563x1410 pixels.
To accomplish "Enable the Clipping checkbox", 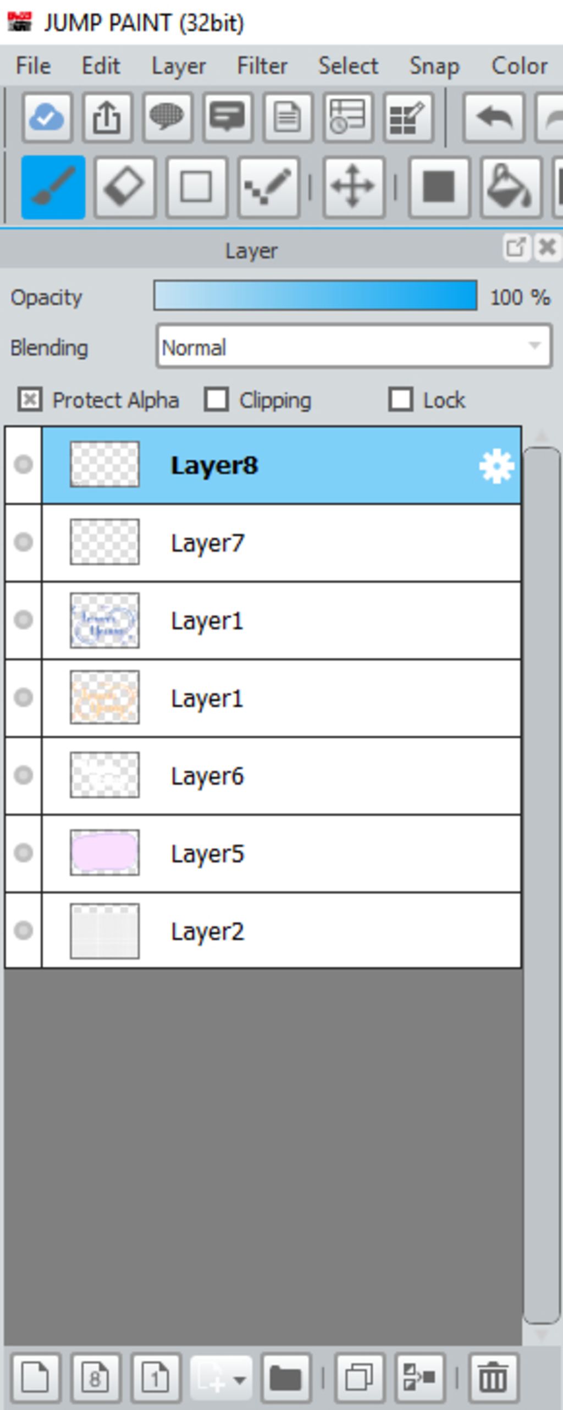I will click(x=216, y=400).
